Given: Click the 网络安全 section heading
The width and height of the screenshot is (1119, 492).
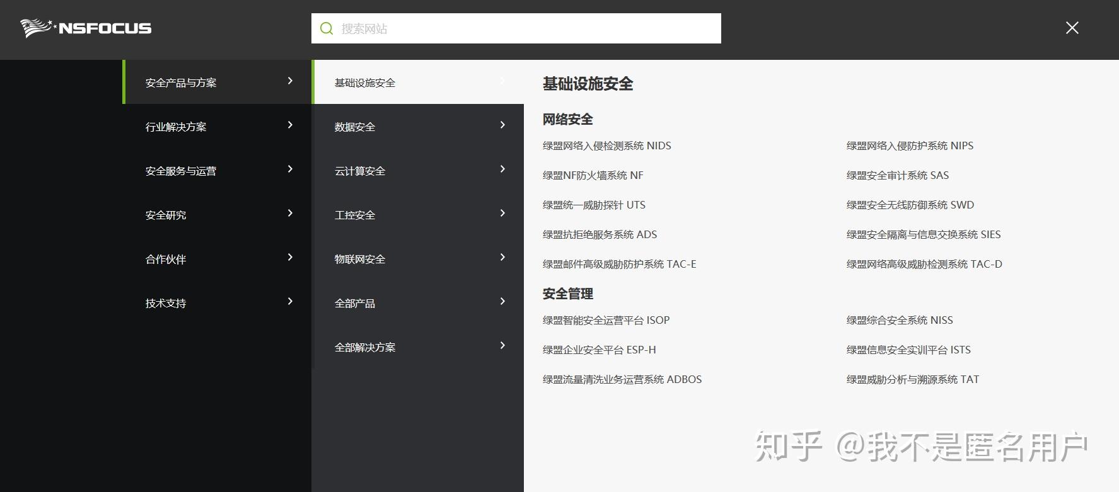Looking at the screenshot, I should pyautogui.click(x=567, y=119).
